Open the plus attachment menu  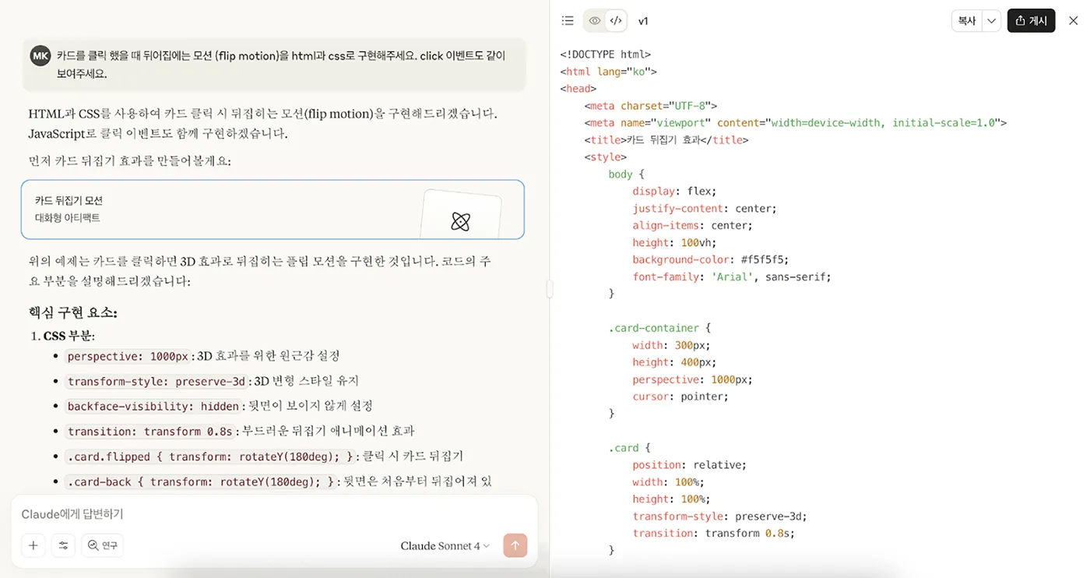(33, 545)
